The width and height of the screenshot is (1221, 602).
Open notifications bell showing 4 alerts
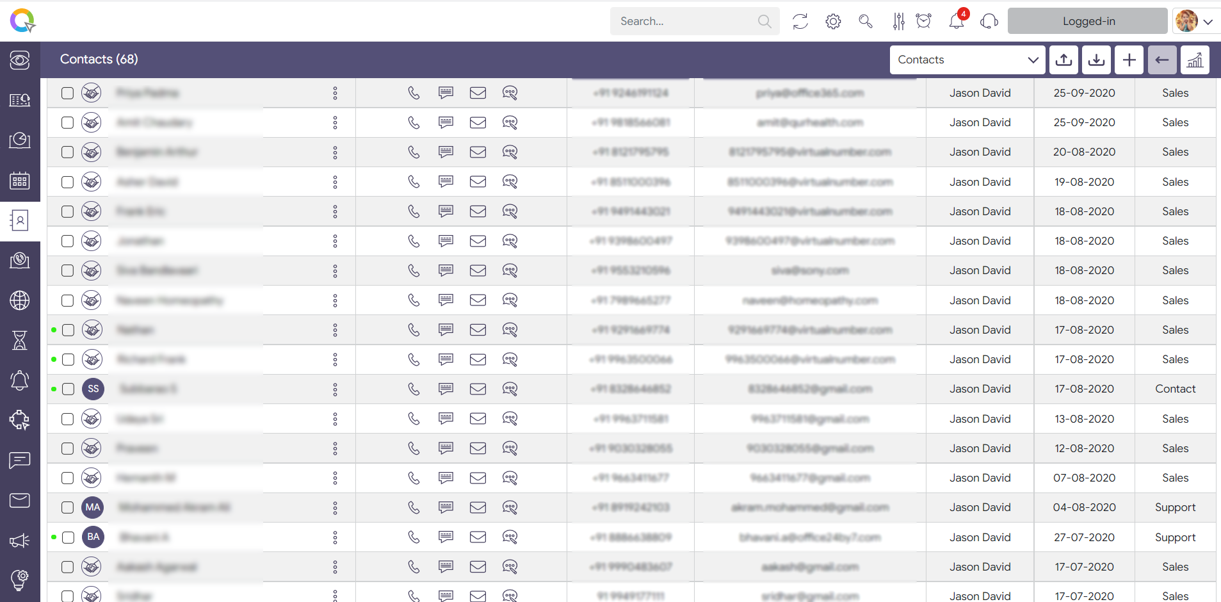957,21
